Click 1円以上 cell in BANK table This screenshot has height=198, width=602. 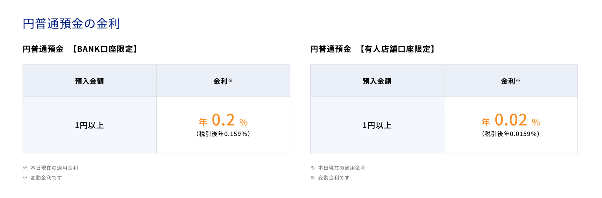point(89,125)
